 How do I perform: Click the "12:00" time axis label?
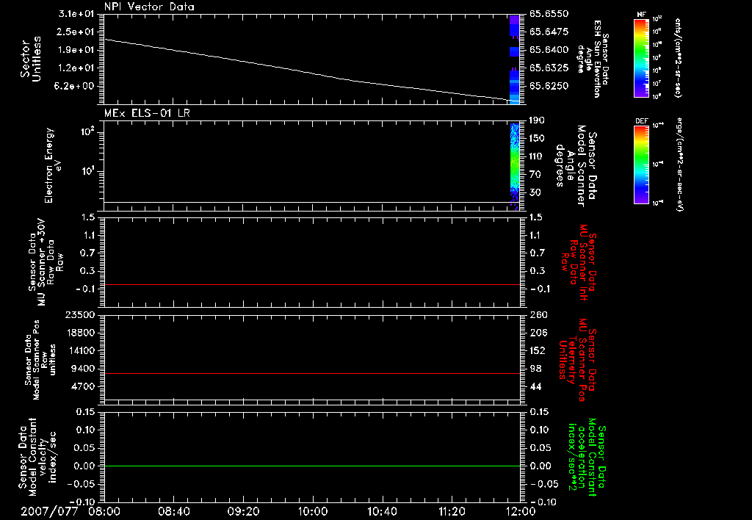click(x=521, y=511)
